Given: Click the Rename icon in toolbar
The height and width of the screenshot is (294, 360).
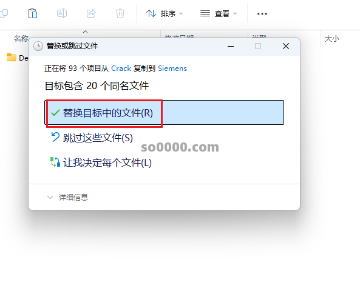Looking at the screenshot, I should pyautogui.click(x=62, y=13).
